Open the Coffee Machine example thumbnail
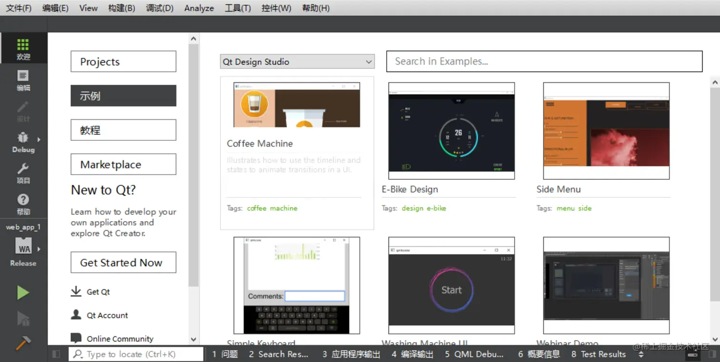The image size is (720, 362). point(297,105)
